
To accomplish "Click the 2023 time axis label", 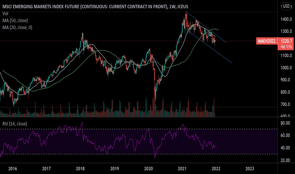I will (250, 169).
